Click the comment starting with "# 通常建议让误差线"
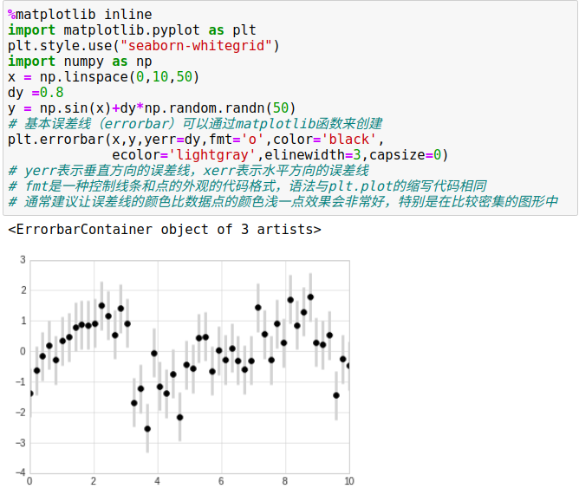The width and height of the screenshot is (579, 495). click(x=283, y=202)
